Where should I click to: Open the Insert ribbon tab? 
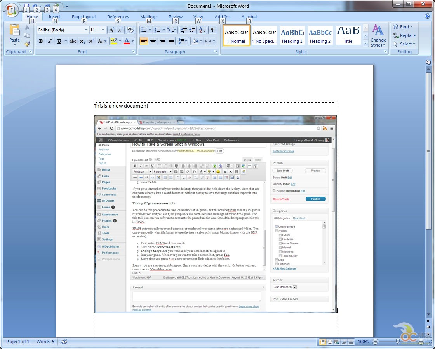[x=54, y=17]
